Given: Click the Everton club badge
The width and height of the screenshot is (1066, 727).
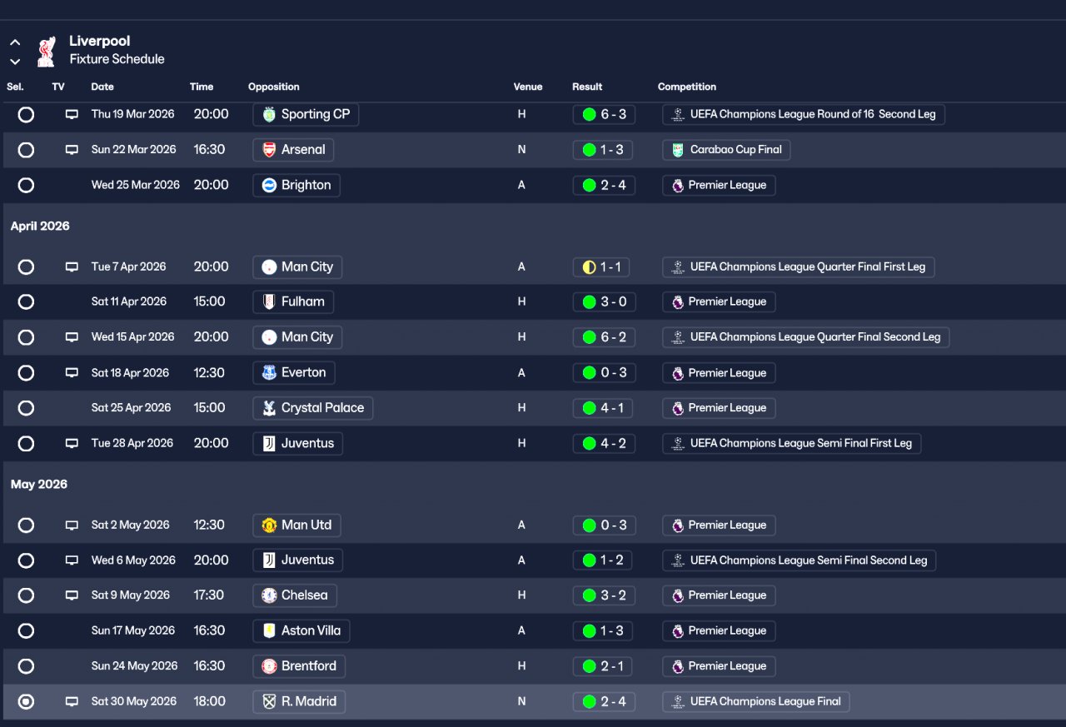Looking at the screenshot, I should [269, 373].
